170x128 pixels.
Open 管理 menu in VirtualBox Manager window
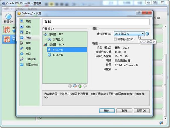tap(7, 9)
